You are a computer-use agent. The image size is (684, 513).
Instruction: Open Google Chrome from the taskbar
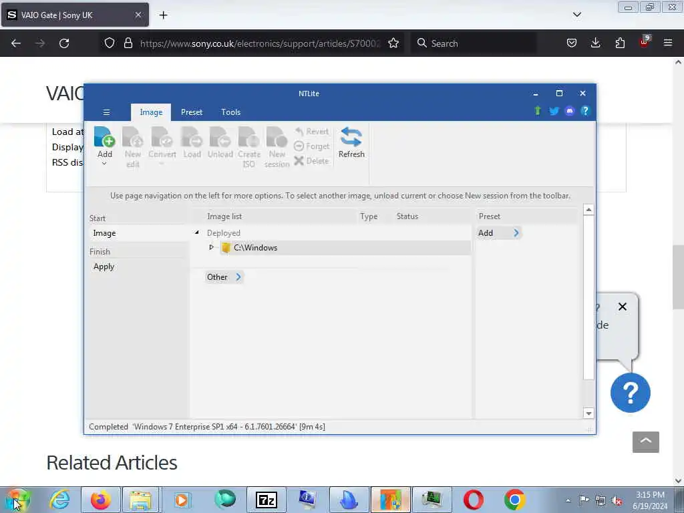(x=514, y=500)
